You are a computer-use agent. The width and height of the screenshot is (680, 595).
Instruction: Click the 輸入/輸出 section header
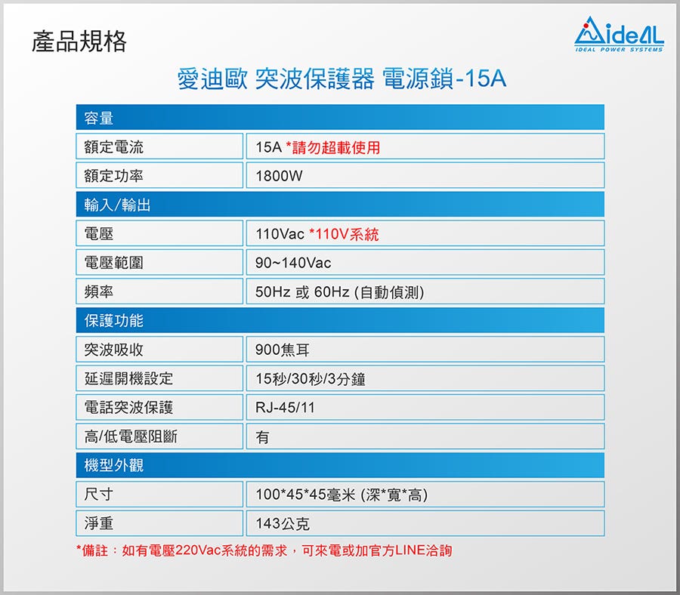[340, 204]
